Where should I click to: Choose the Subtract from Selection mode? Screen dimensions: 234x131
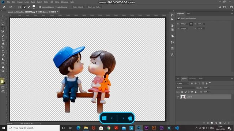(29, 7)
